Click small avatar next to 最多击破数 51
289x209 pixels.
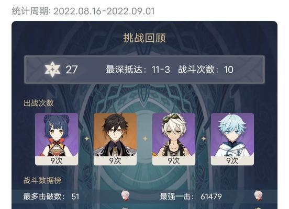coord(125,195)
